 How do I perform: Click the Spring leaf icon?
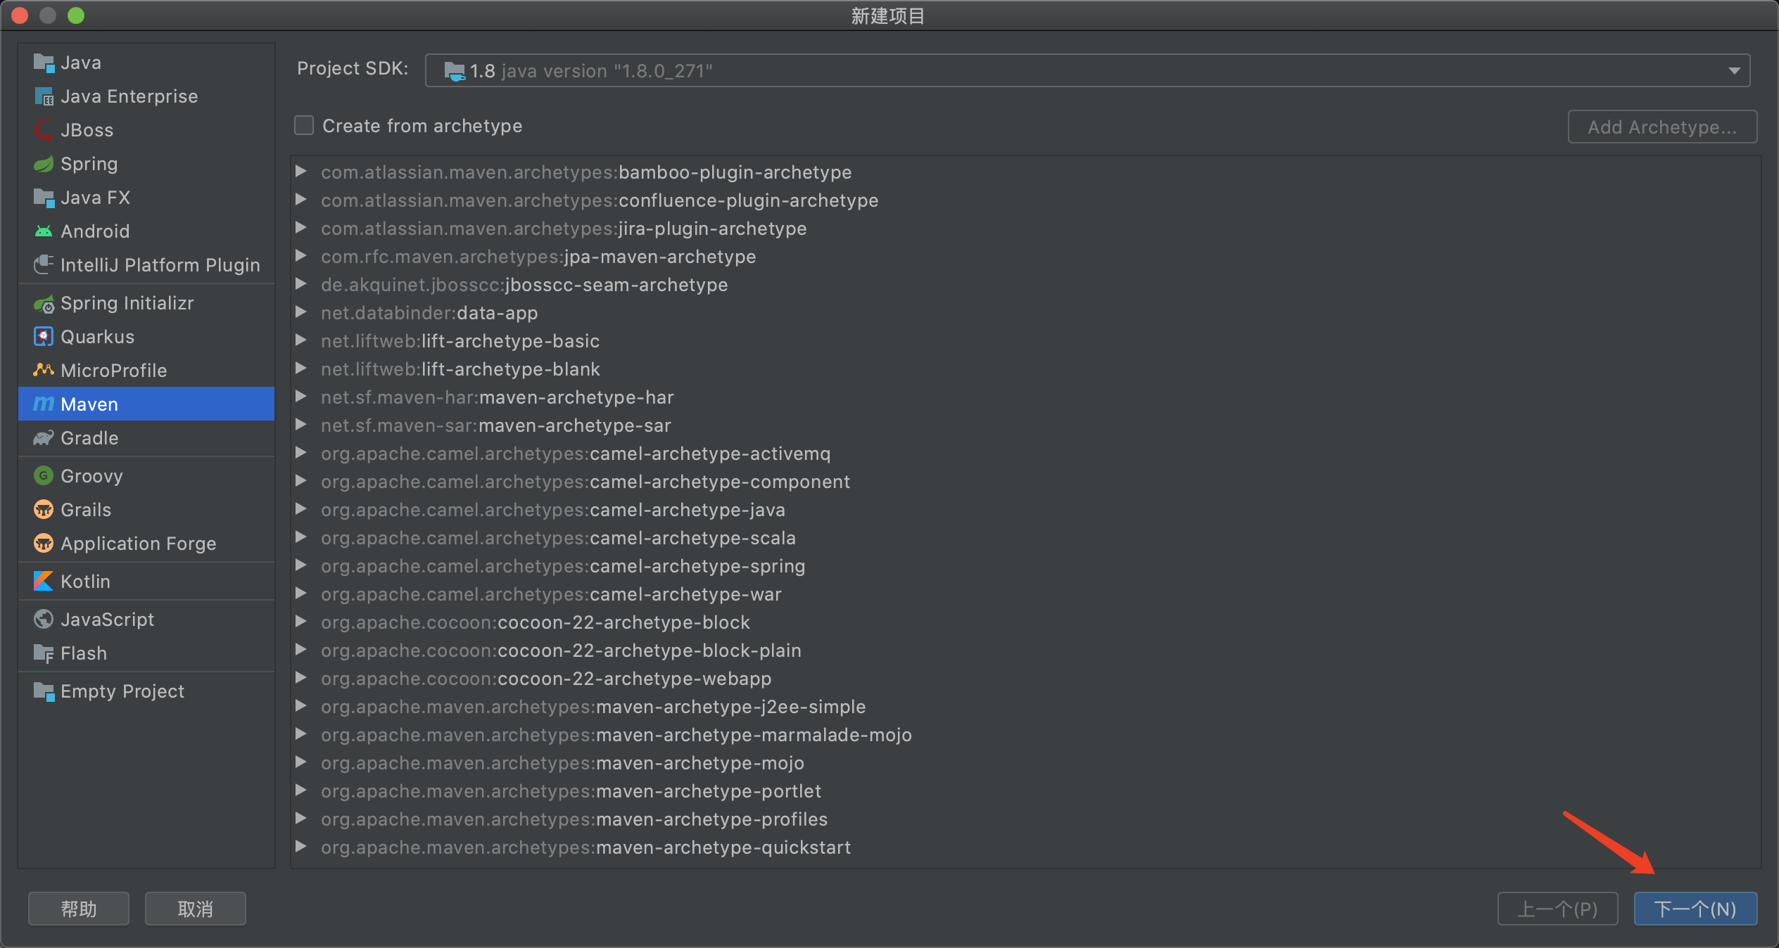click(44, 164)
